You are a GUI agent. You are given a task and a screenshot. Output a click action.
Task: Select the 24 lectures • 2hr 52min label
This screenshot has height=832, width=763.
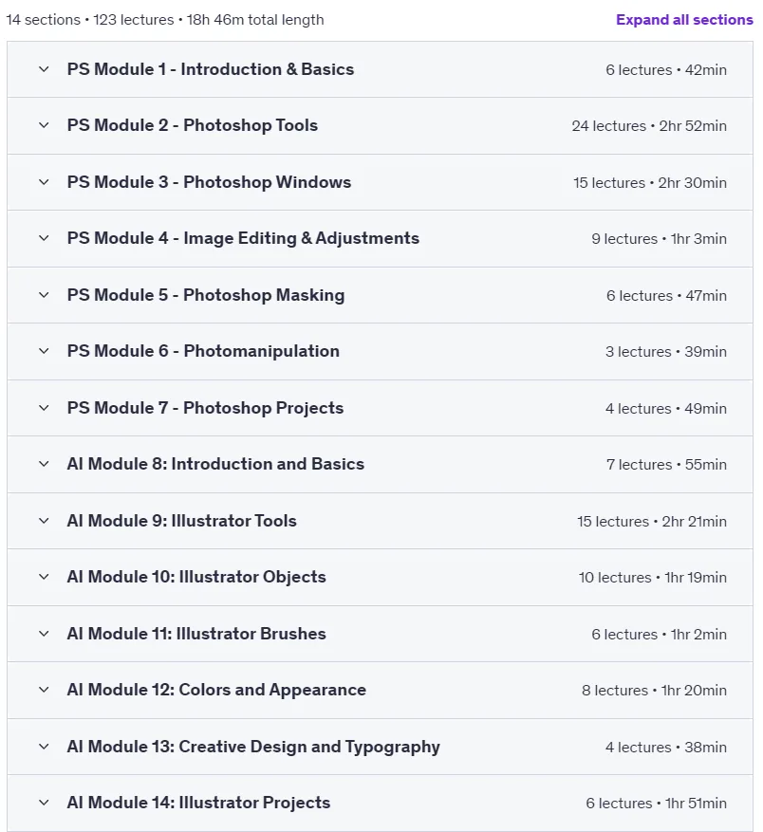coord(649,126)
